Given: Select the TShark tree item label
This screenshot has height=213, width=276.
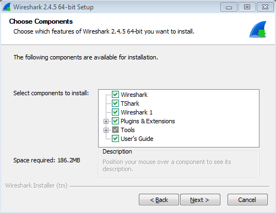Looking at the screenshot, I should (x=130, y=103).
